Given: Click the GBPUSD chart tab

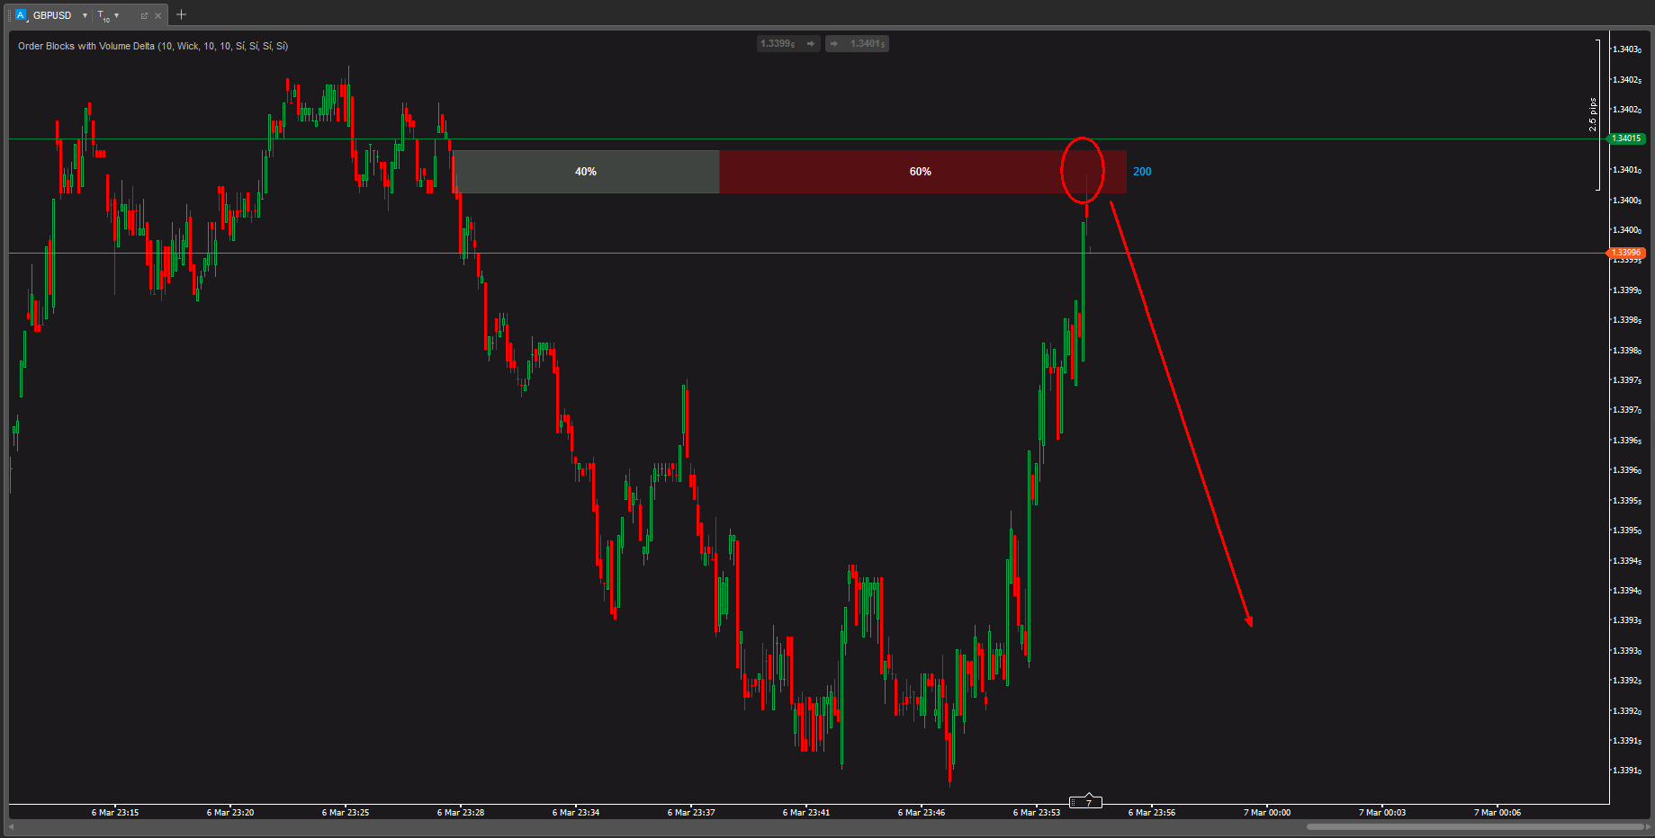Looking at the screenshot, I should tap(52, 15).
